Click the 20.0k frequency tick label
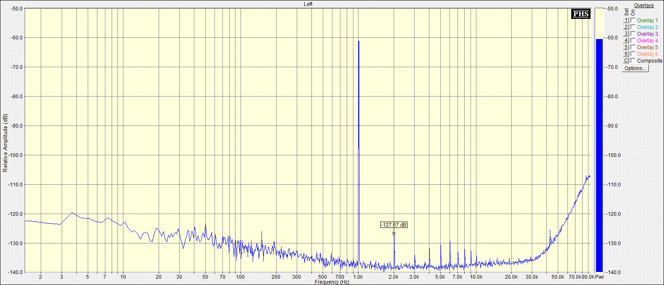This screenshot has width=664, height=285. pos(511,277)
